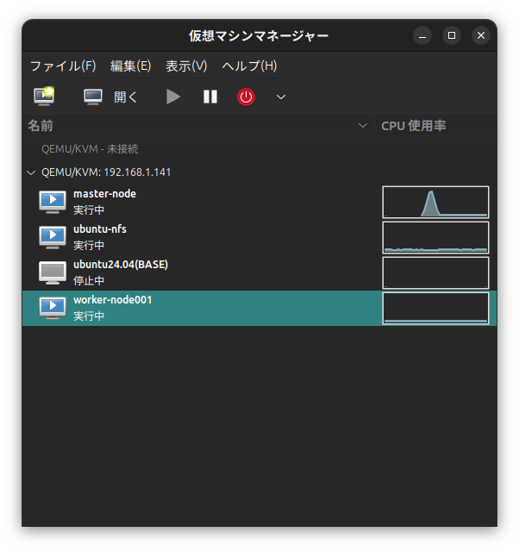This screenshot has width=519, height=551.
Task: Click the worker-node001 running VM icon
Action: pos(53,308)
